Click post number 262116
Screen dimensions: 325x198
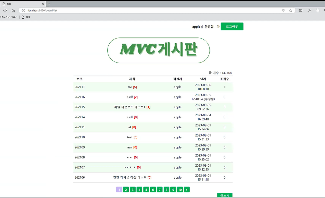point(80,97)
